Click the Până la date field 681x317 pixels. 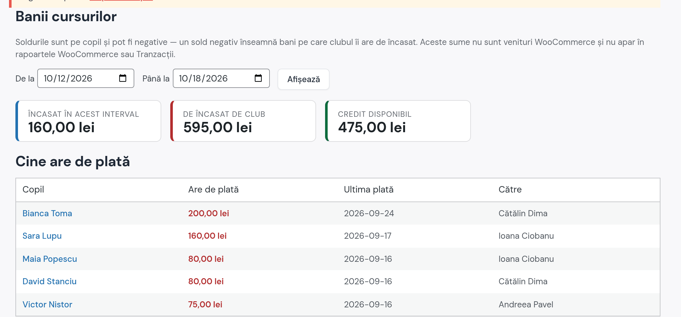(x=221, y=78)
